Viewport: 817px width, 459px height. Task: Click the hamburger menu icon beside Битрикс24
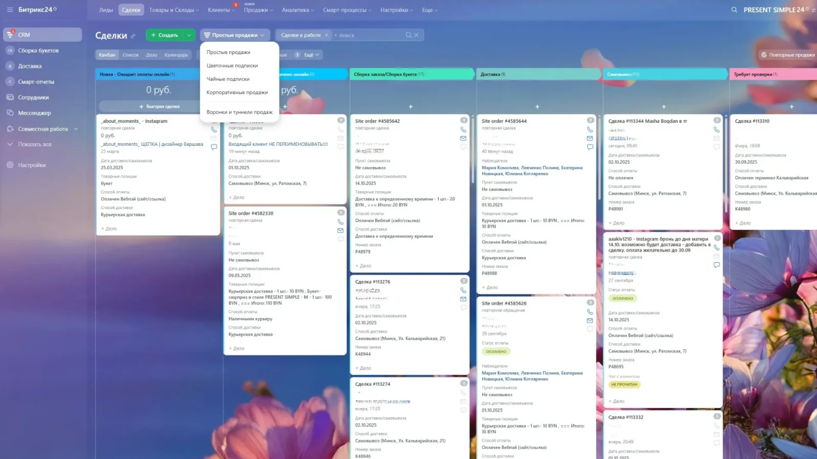point(9,10)
